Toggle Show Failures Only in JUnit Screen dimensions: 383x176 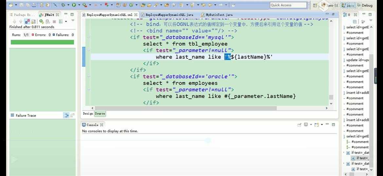[x=27, y=22]
